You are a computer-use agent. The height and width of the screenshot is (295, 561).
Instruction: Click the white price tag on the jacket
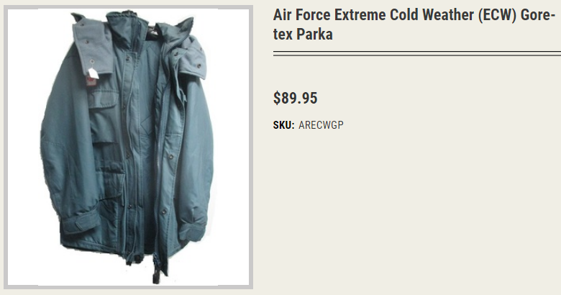[93, 73]
